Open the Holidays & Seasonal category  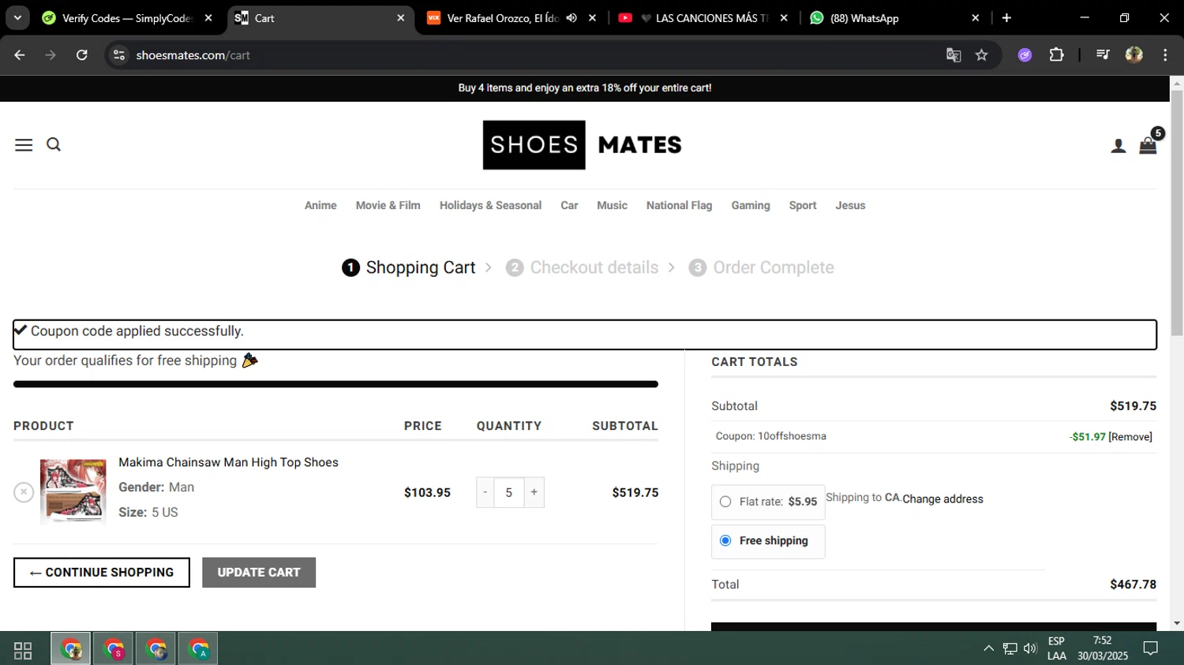(490, 205)
